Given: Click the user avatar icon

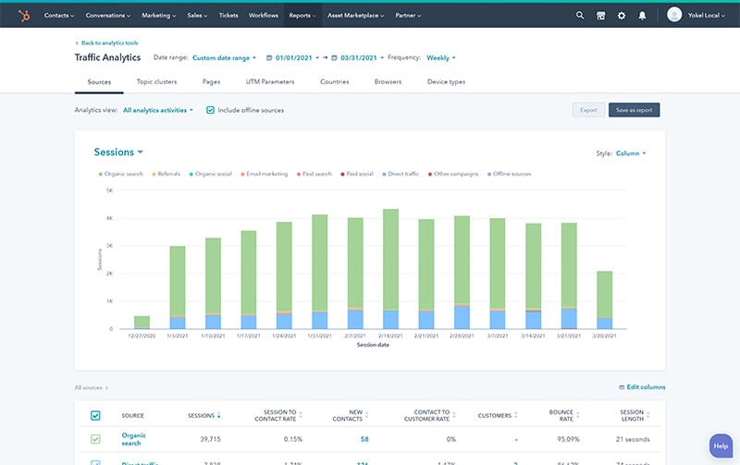Looking at the screenshot, I should coord(674,15).
